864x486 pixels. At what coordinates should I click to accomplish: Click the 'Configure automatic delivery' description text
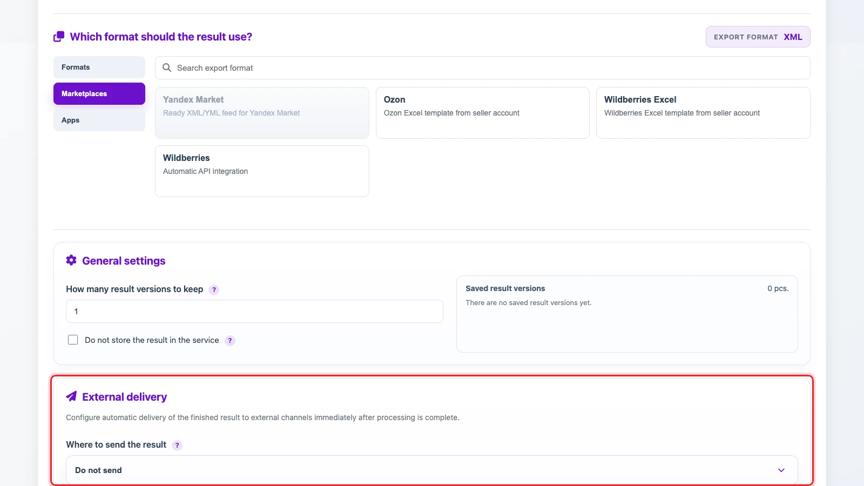pyautogui.click(x=262, y=417)
